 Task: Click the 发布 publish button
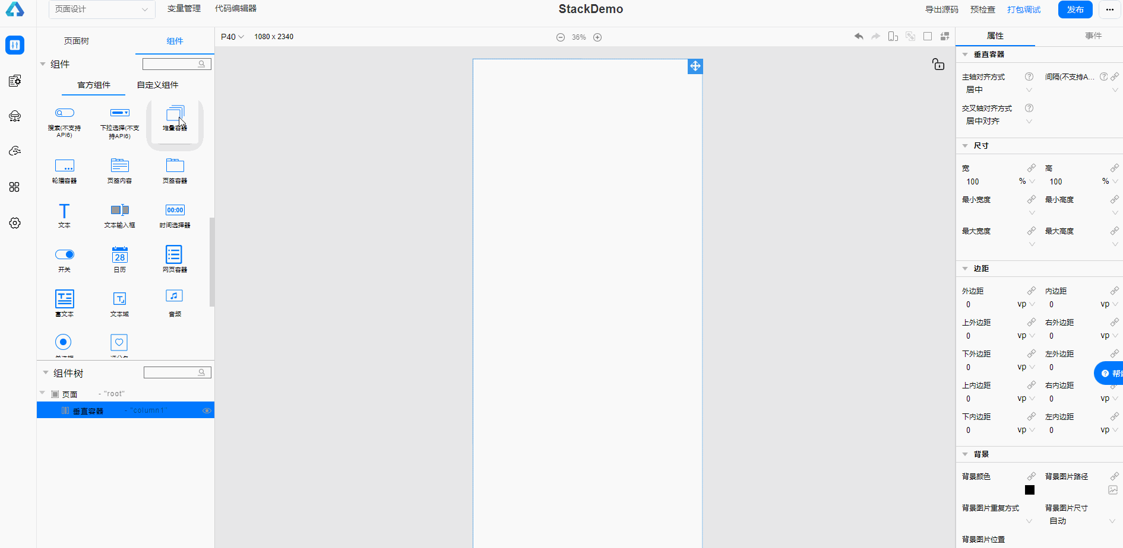click(1075, 9)
